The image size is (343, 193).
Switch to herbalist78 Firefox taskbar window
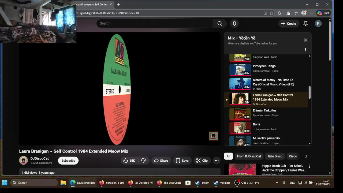coord(111,183)
